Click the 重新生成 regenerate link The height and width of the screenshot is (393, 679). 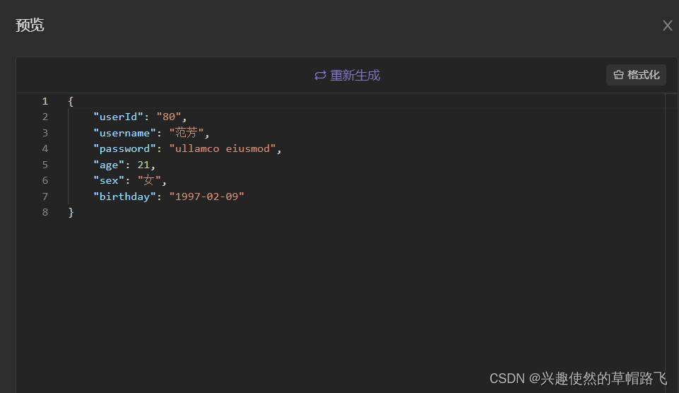coord(355,76)
